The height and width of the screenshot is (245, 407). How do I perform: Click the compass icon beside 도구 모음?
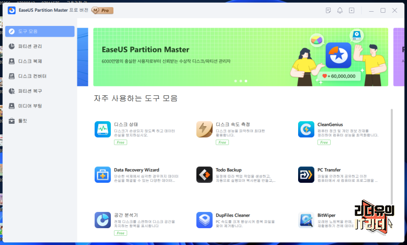[12, 32]
